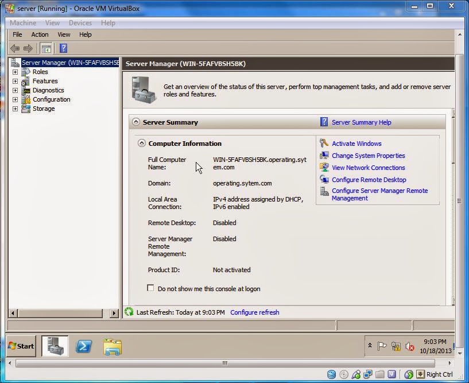Select the Features node icon
Viewport: 469px width, 383px height.
point(26,81)
